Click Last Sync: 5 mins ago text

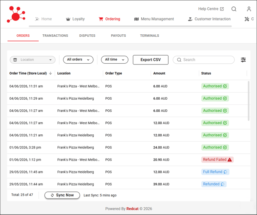(x=100, y=195)
